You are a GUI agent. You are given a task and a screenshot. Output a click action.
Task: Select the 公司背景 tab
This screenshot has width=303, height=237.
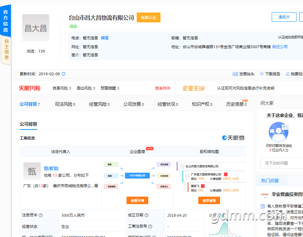[x=30, y=104]
